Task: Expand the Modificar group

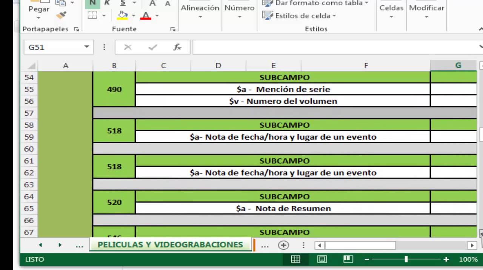Action: 426,11
